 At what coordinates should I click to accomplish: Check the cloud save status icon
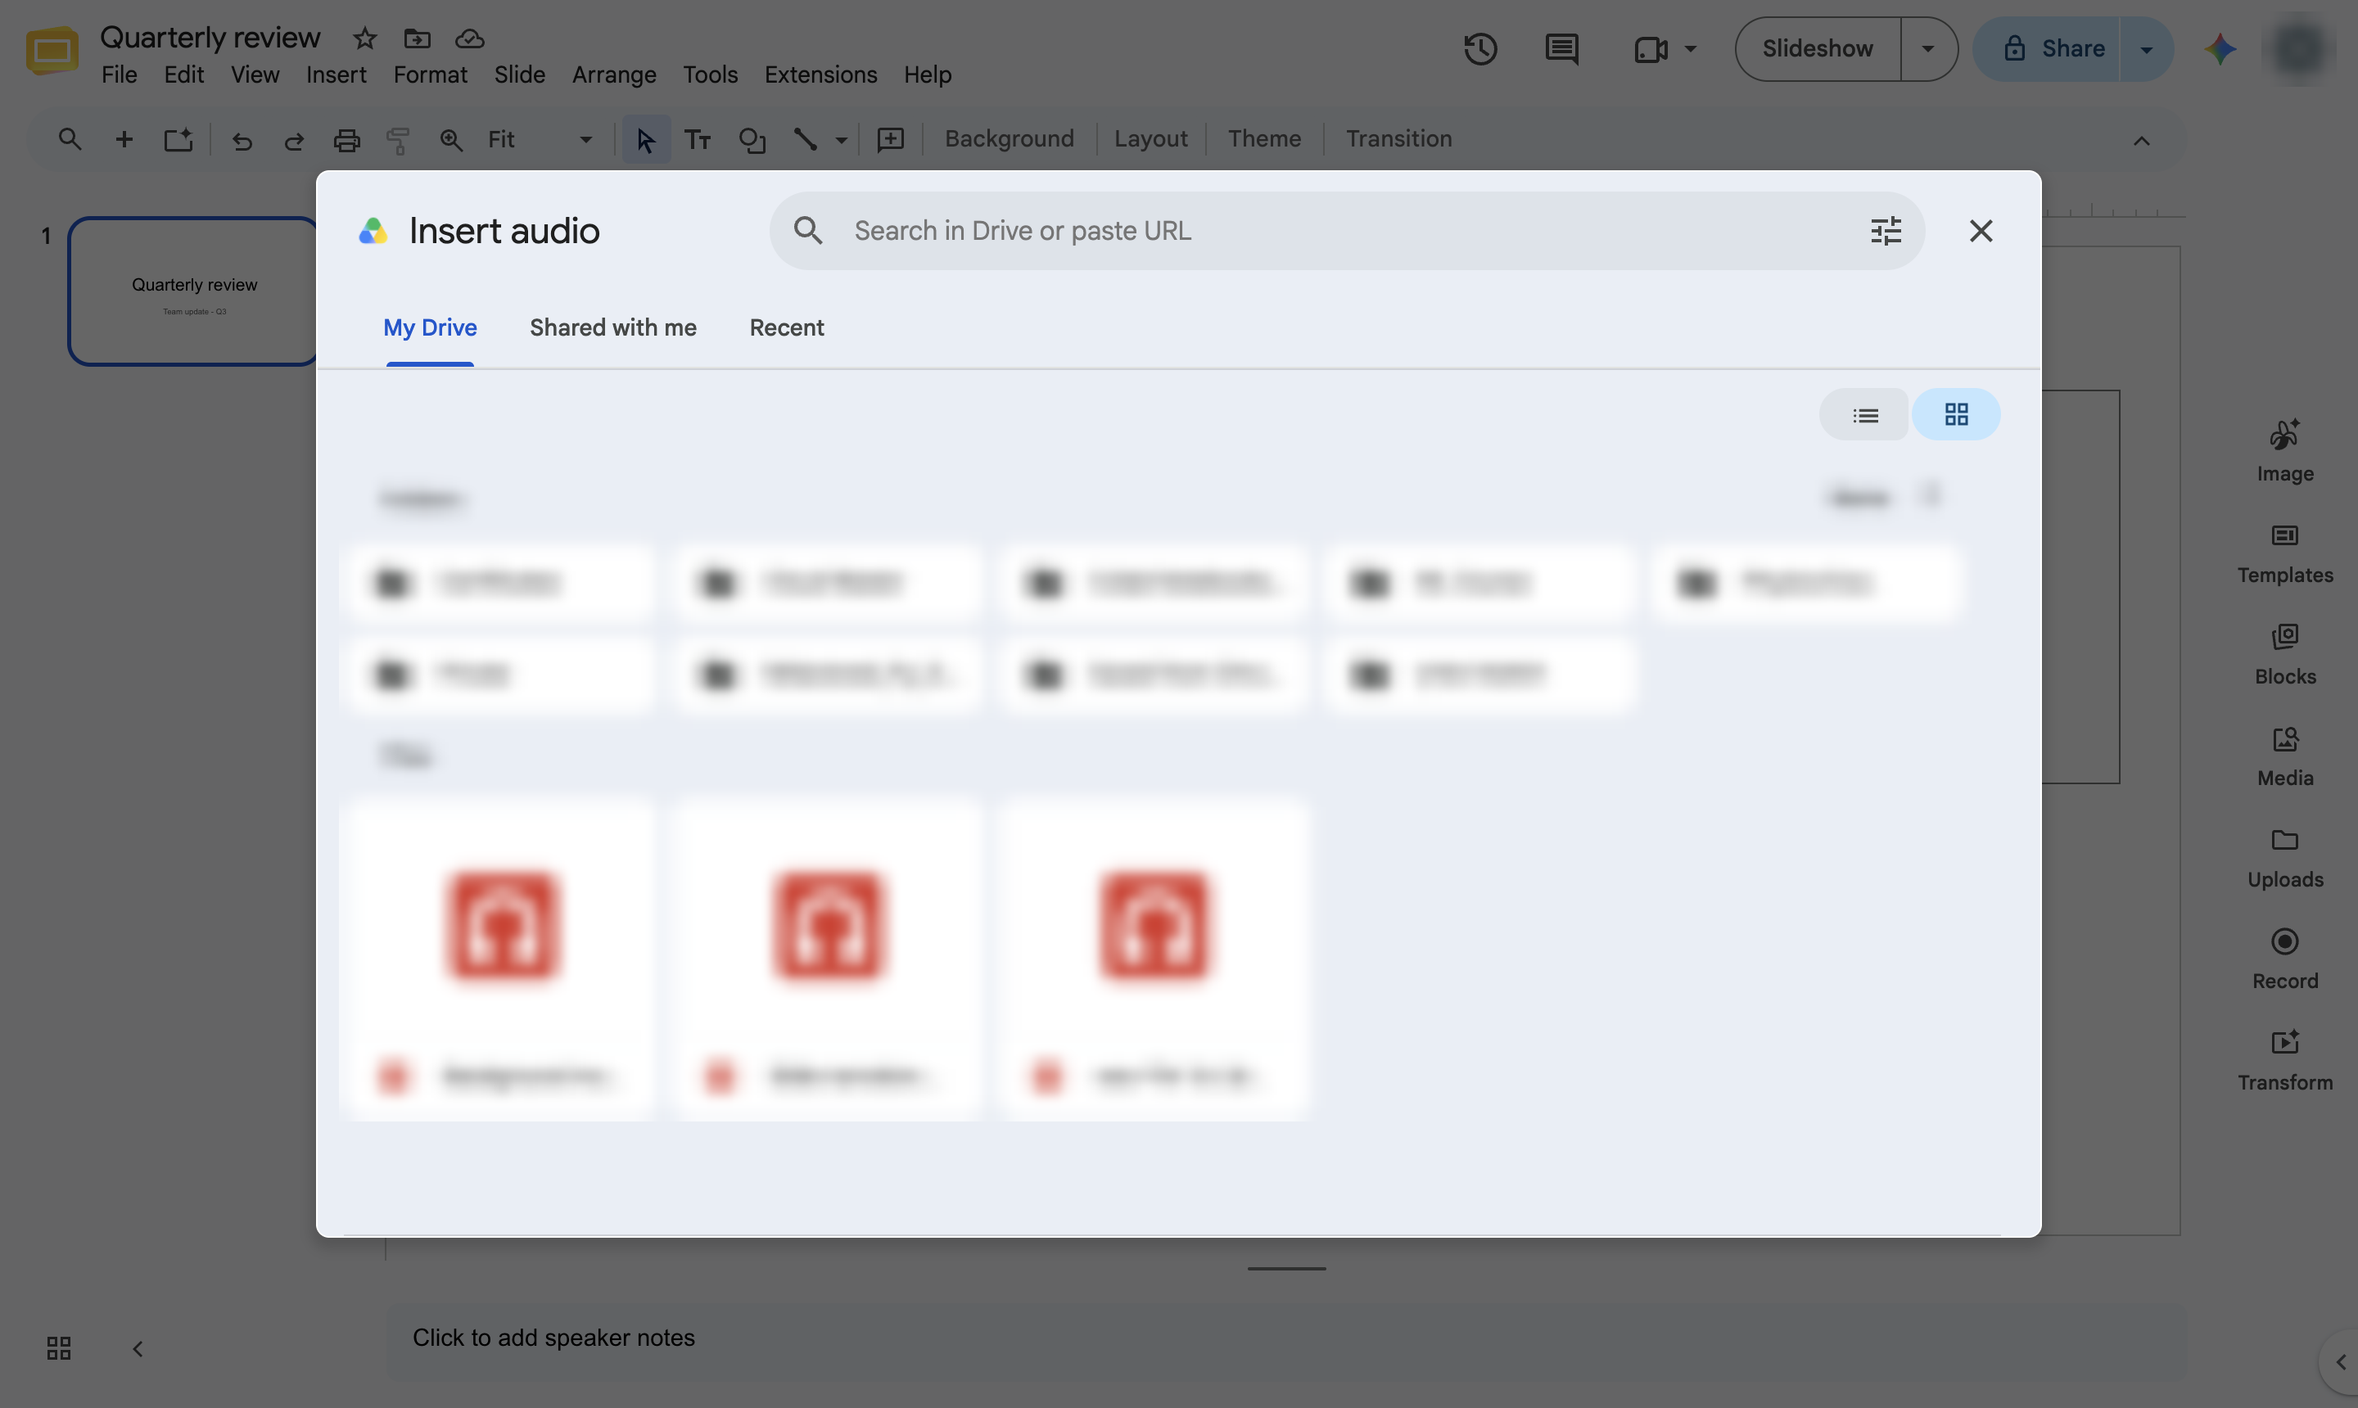click(x=470, y=38)
